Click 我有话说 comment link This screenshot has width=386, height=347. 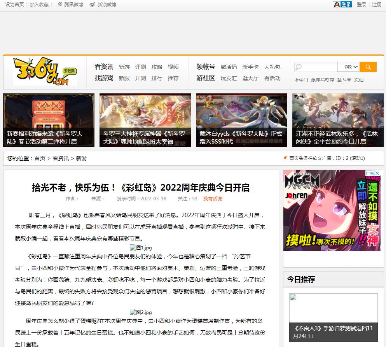213,199
